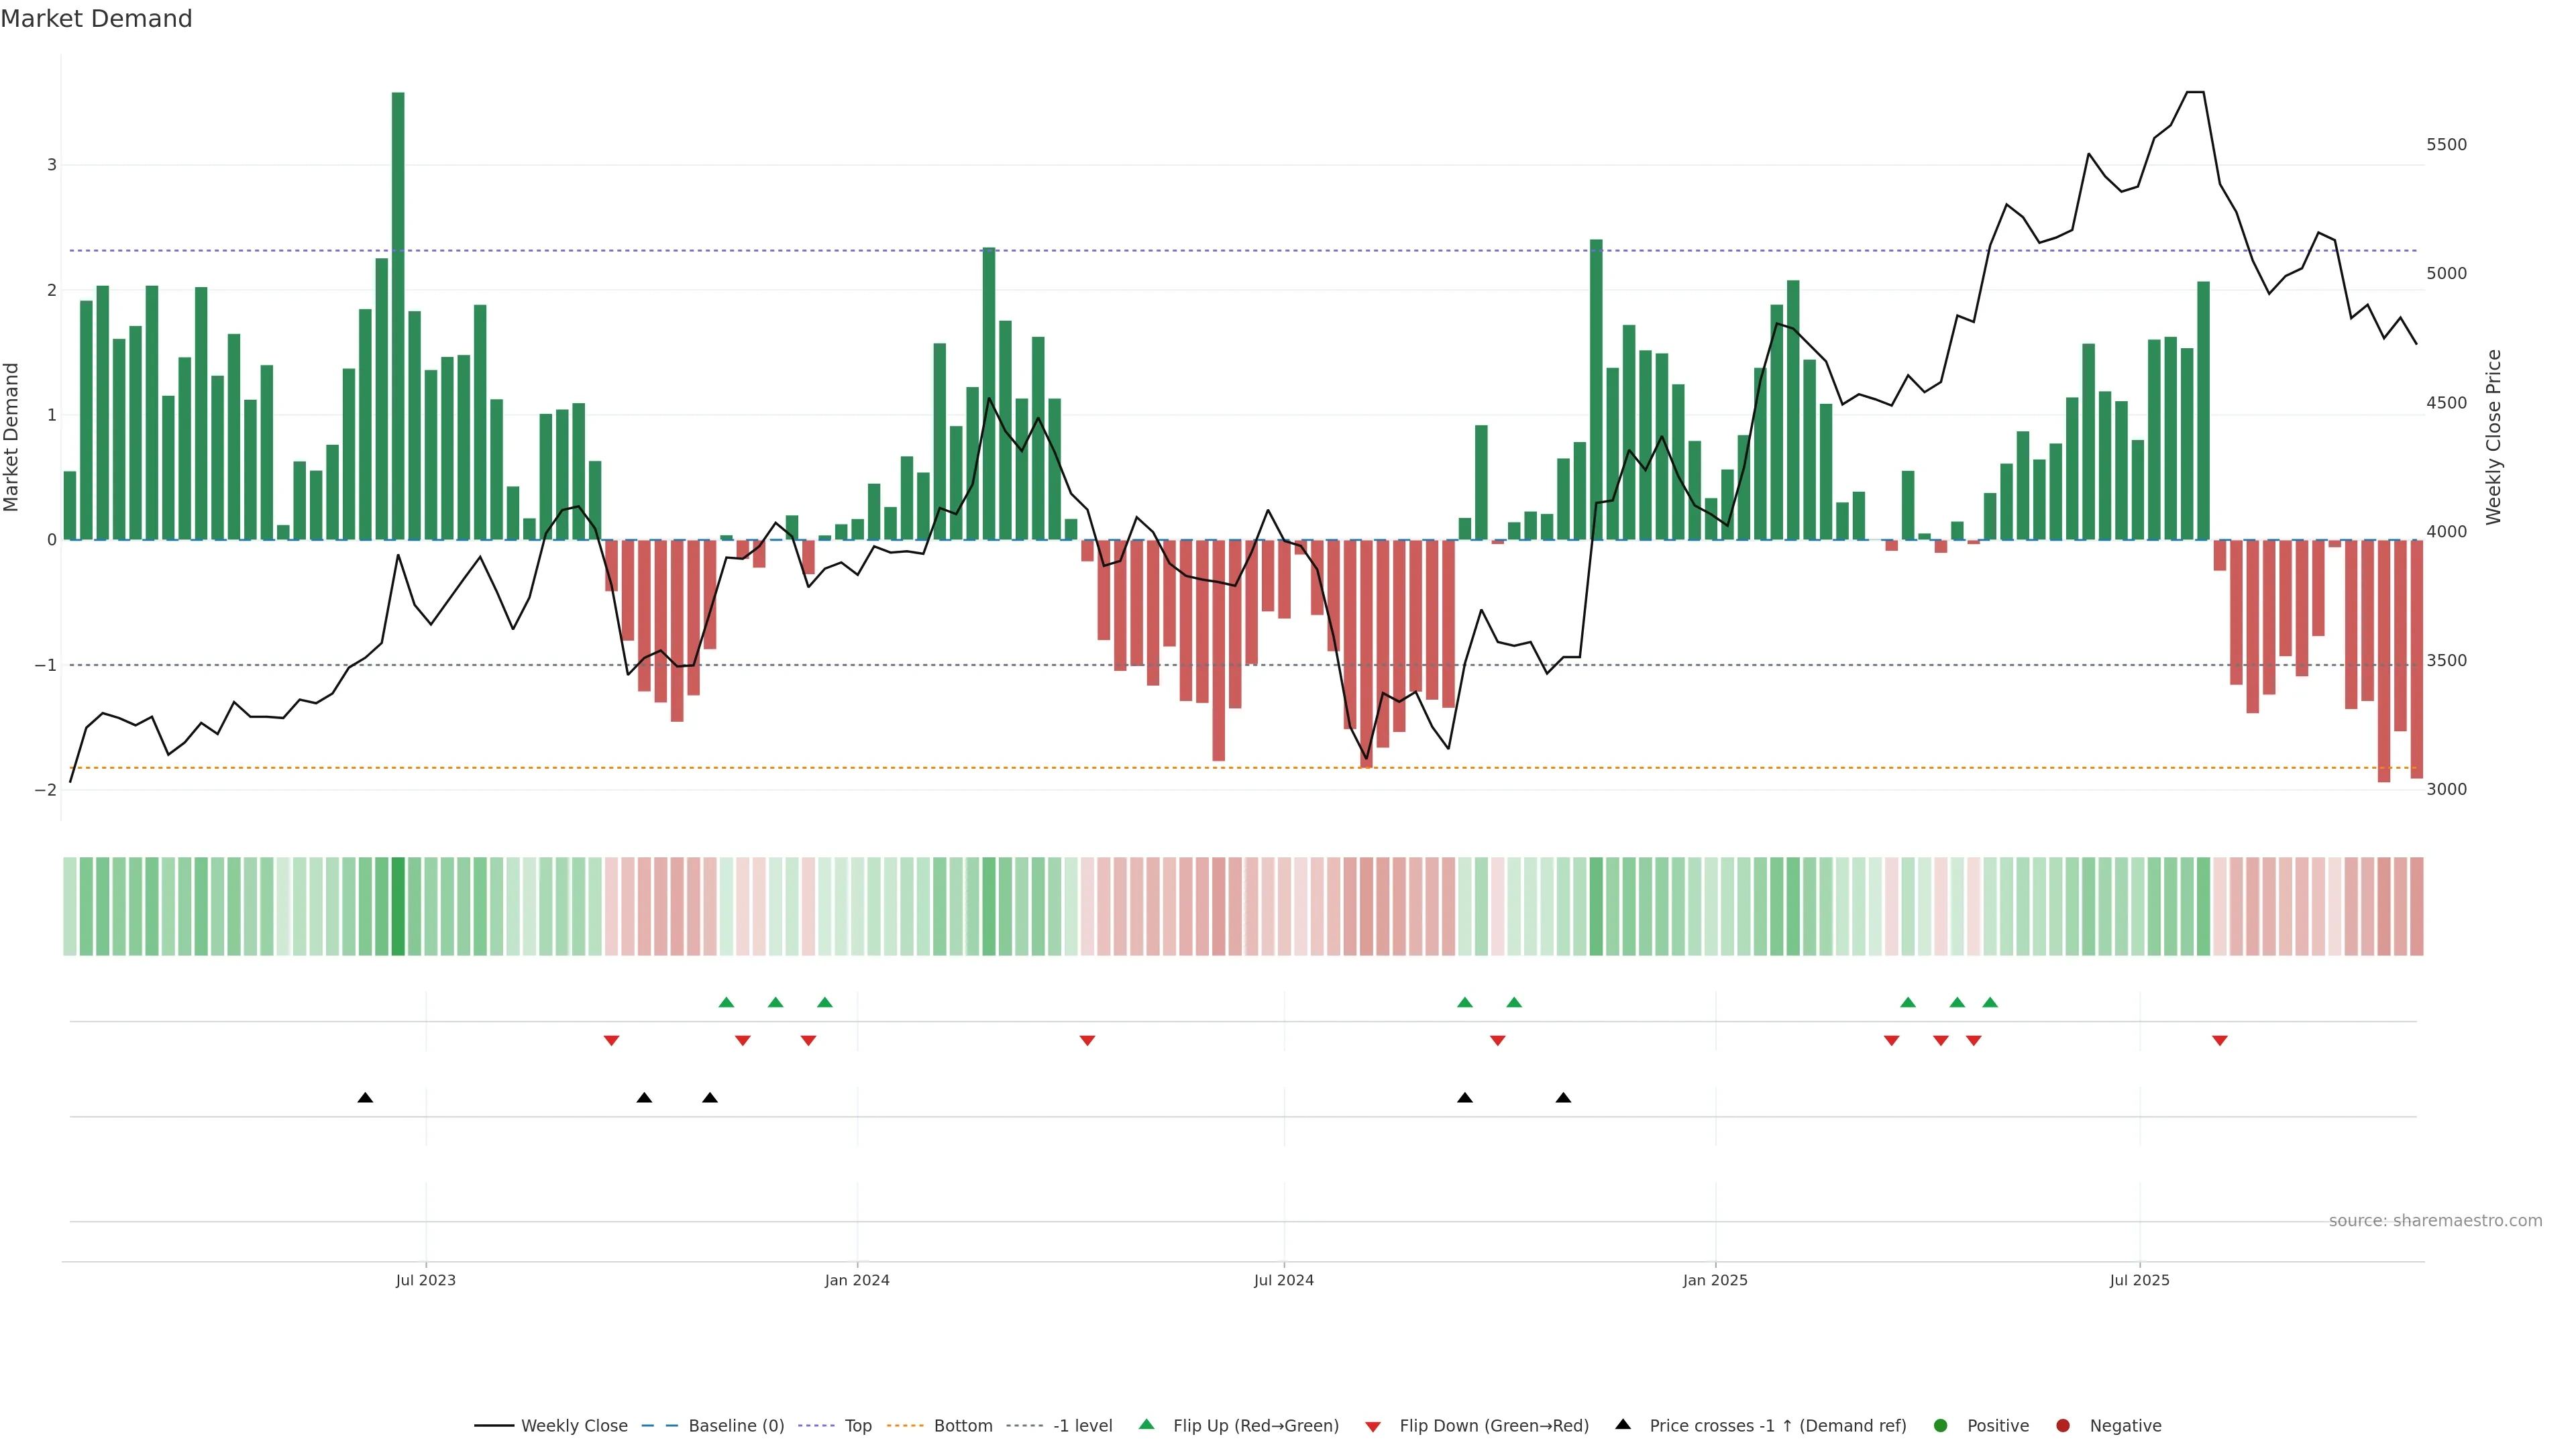Click the leftmost black triangle marker before Jul 2023
The height and width of the screenshot is (1449, 2576).
click(x=365, y=1098)
